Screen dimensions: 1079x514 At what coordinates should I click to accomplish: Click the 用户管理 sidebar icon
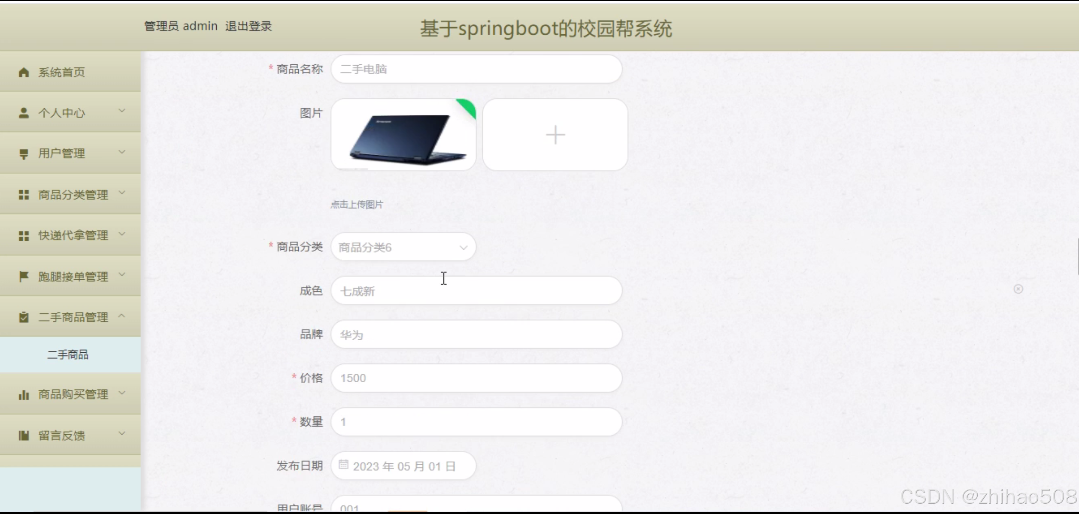coord(24,154)
